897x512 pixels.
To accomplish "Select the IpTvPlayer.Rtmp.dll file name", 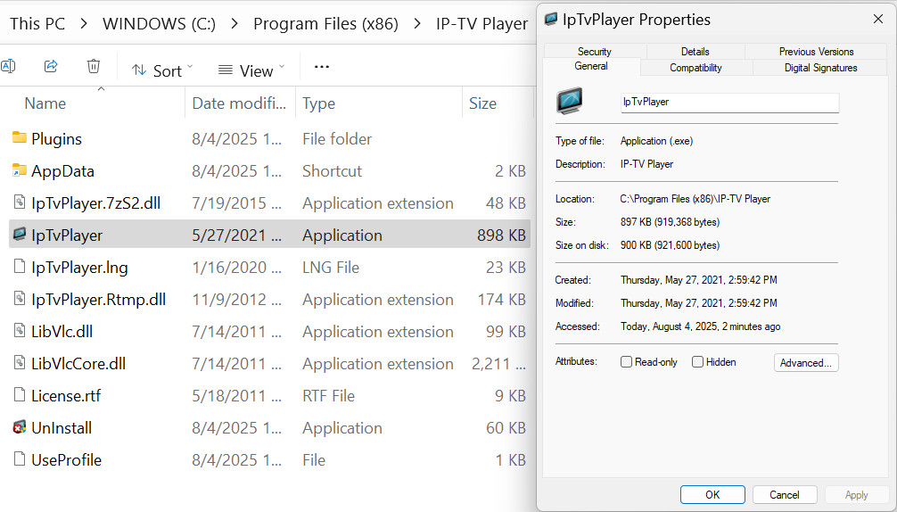I will [x=98, y=299].
